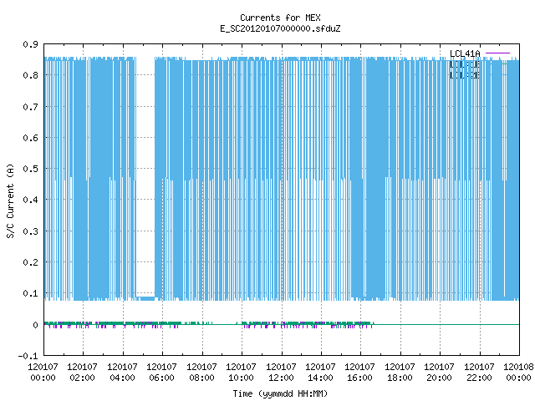Viewport: 535px width, 401px height.
Task: Click the 120107 08:00 x-axis tick label
Action: (201, 373)
